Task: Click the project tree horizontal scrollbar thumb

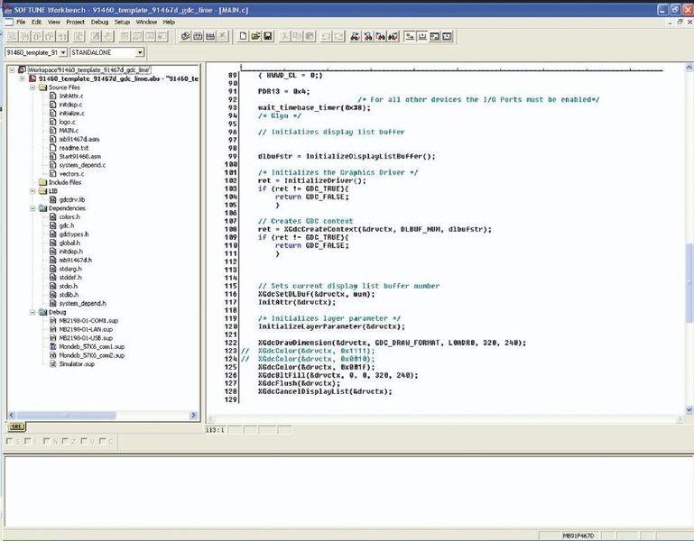Action: [67, 416]
